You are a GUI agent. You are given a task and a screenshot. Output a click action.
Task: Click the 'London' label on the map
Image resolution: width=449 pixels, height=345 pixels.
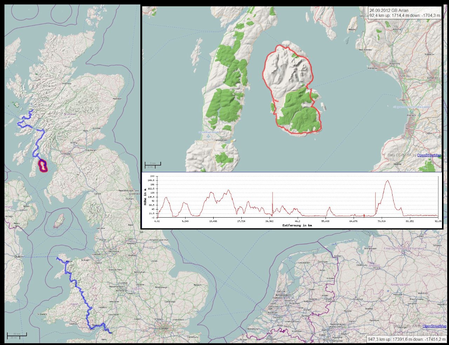coord(164,329)
